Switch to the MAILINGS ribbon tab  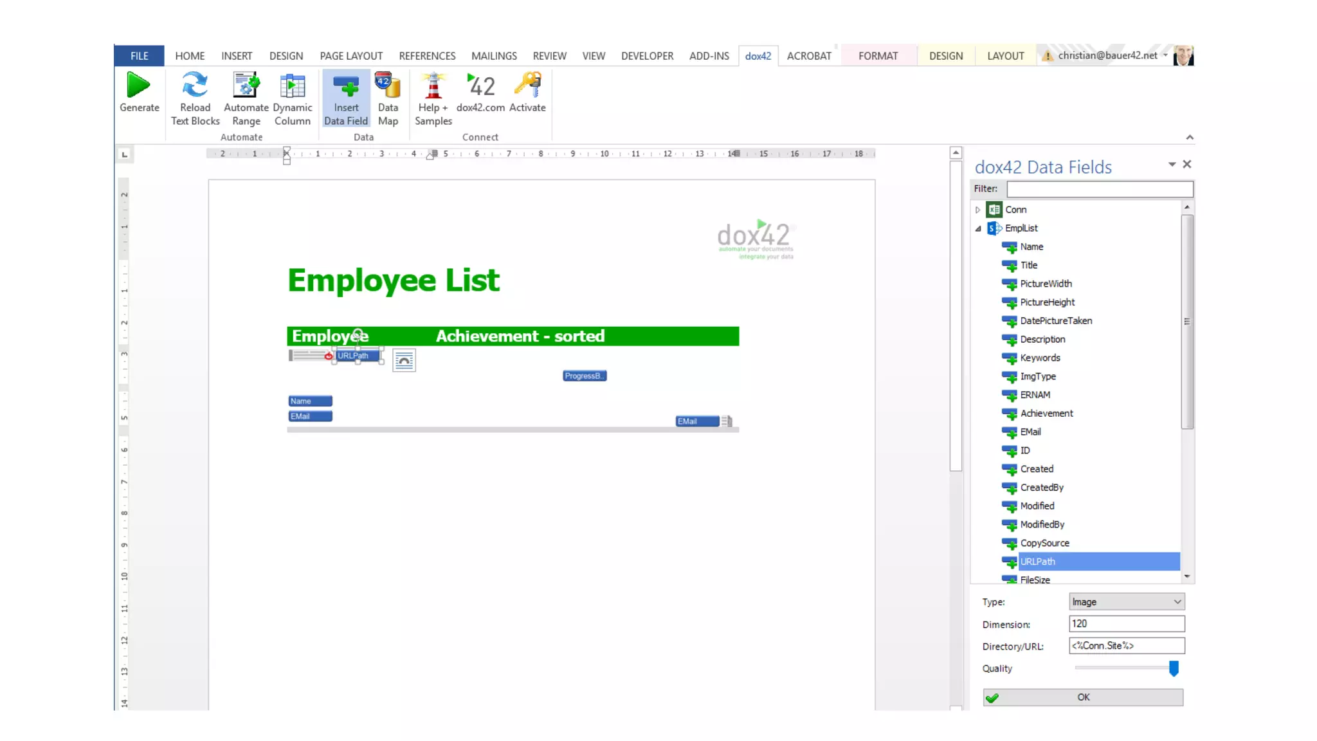(x=493, y=56)
